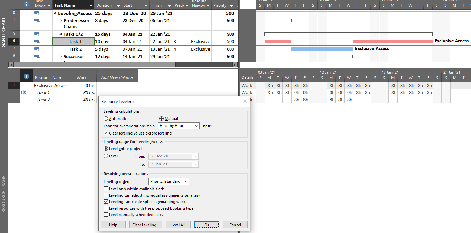Collapse the Tasks 1/2 summary task
Viewport: 471px width, 233px height.
click(61, 34)
